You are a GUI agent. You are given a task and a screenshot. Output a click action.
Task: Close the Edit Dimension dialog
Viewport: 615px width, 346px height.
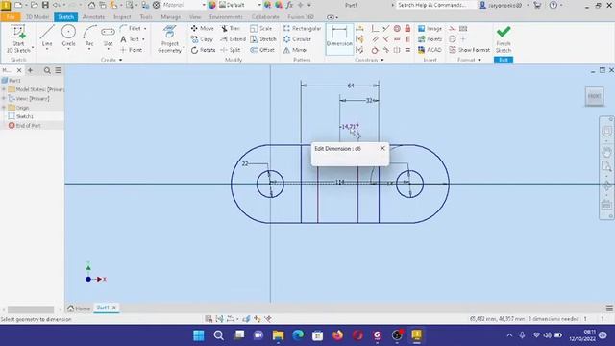pos(382,148)
